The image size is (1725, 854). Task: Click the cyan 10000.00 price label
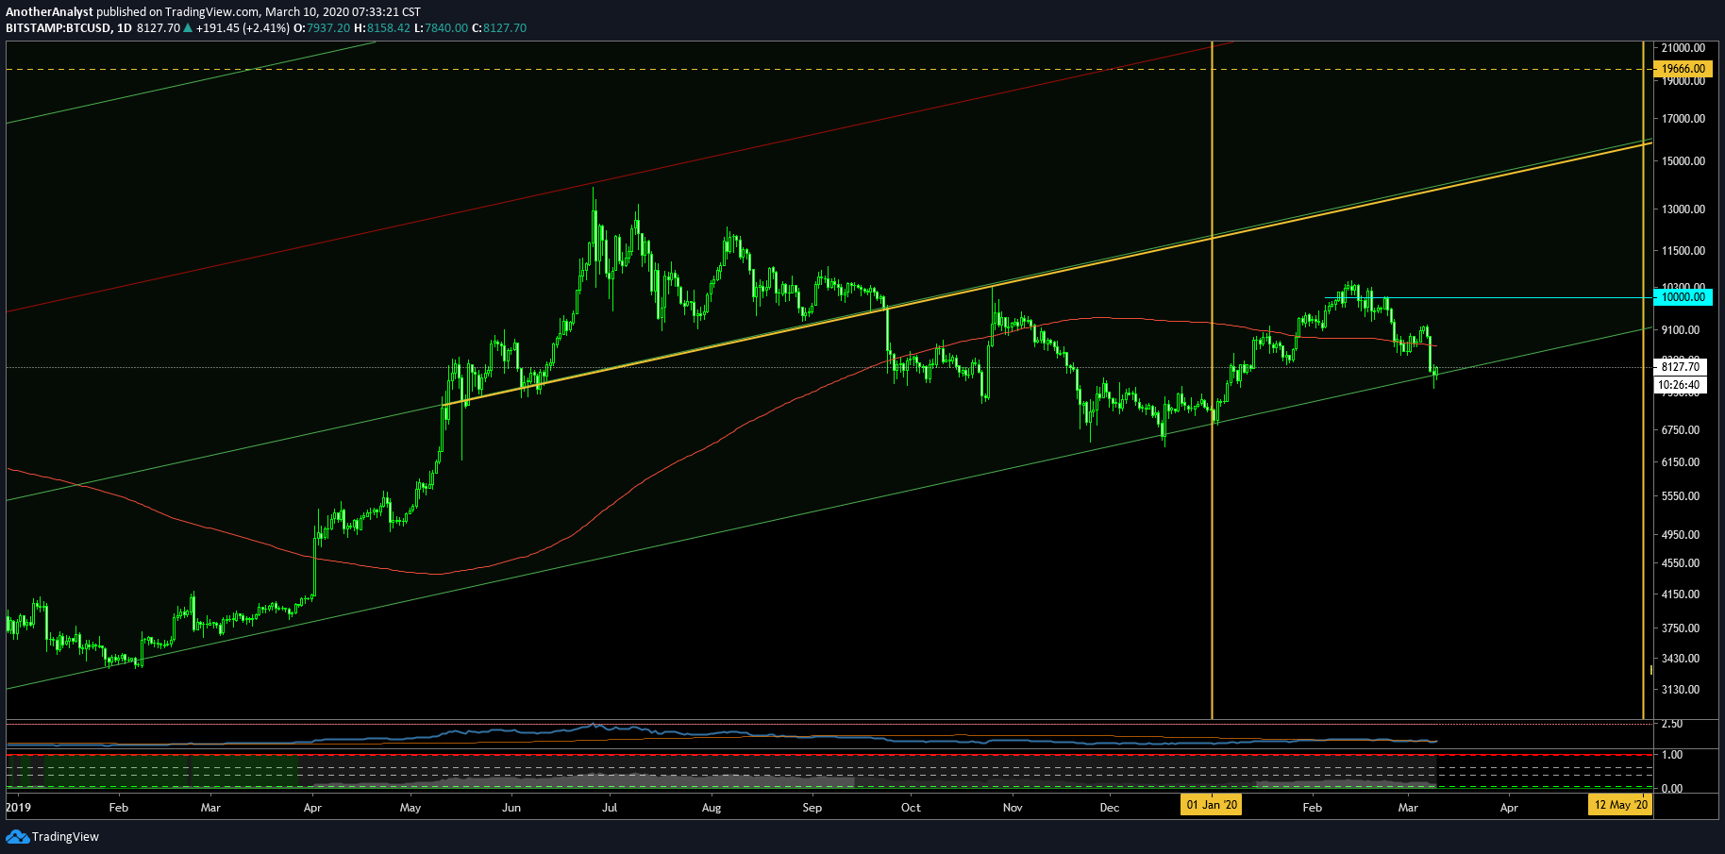point(1683,297)
